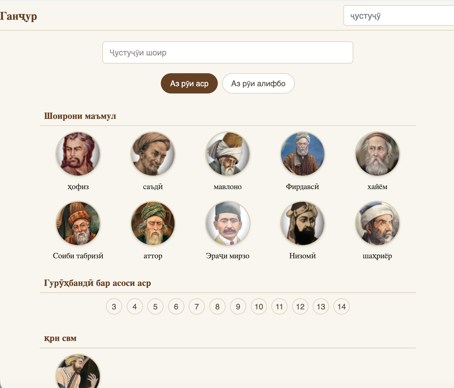Choose century 14 circle

tap(342, 306)
